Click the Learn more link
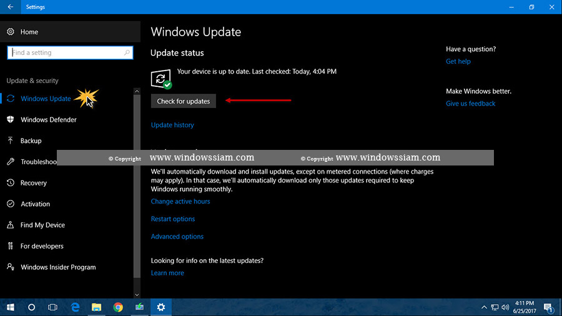 [x=167, y=273]
